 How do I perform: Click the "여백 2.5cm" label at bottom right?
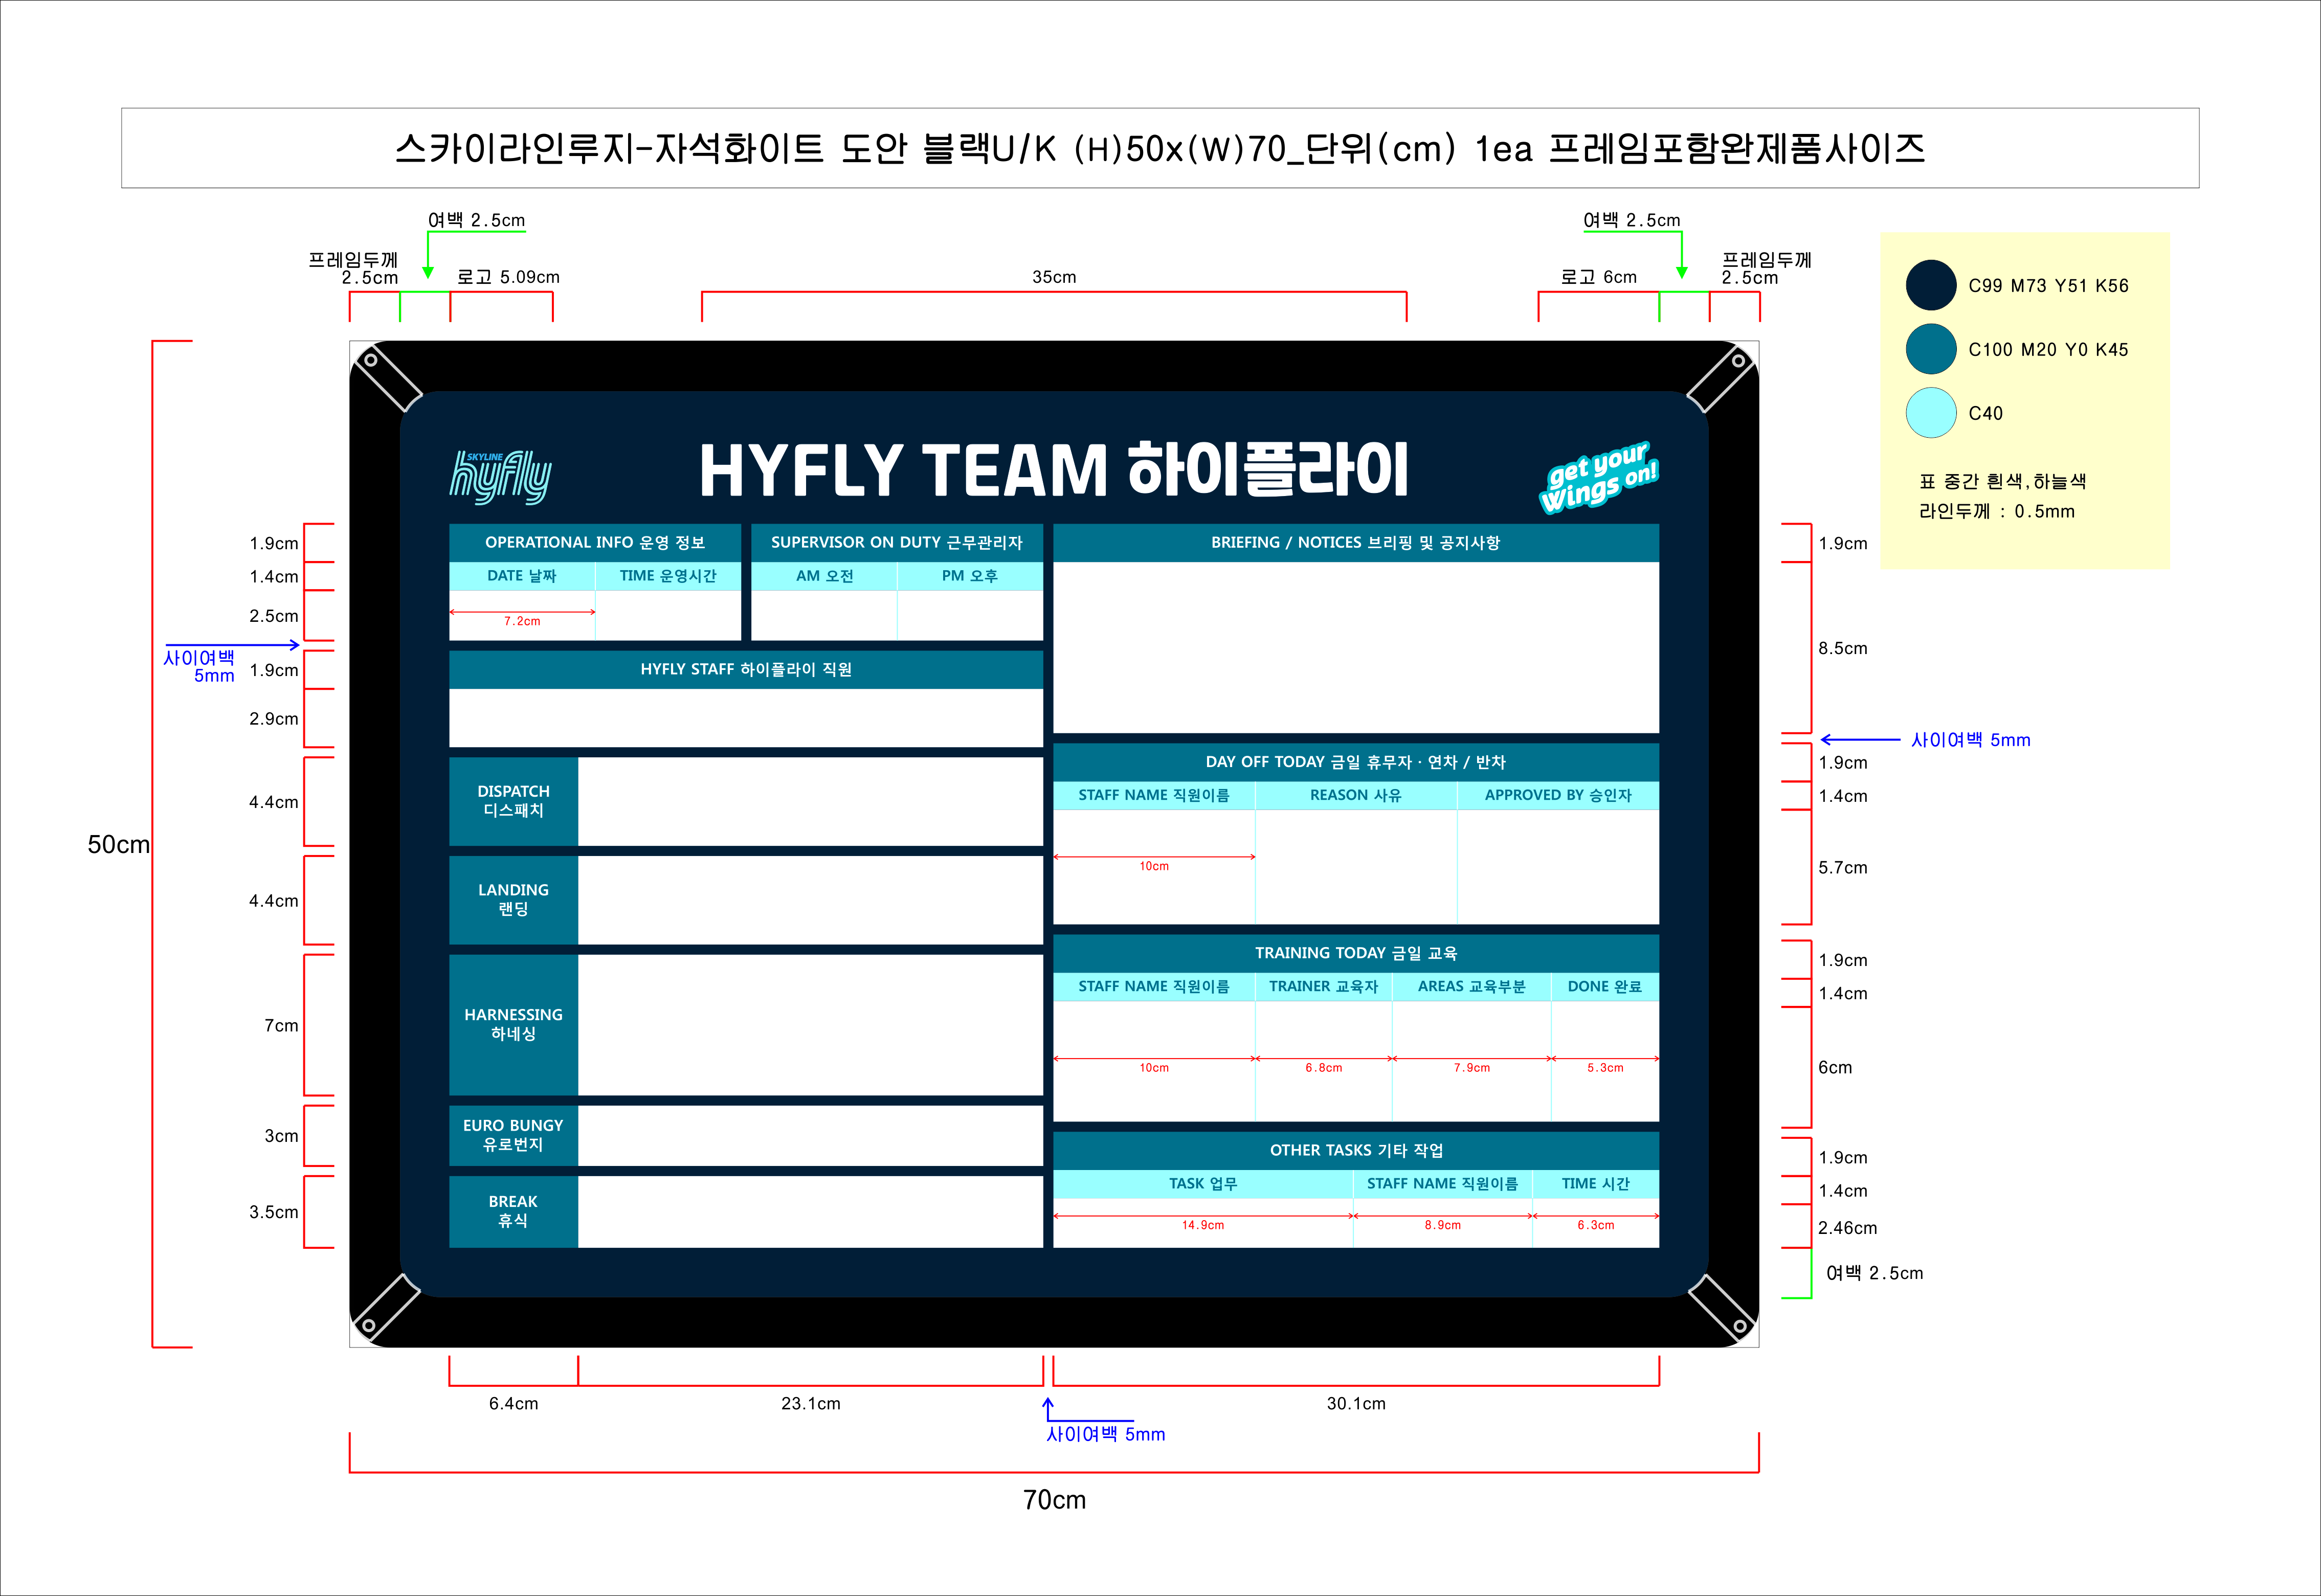pyautogui.click(x=1874, y=1273)
